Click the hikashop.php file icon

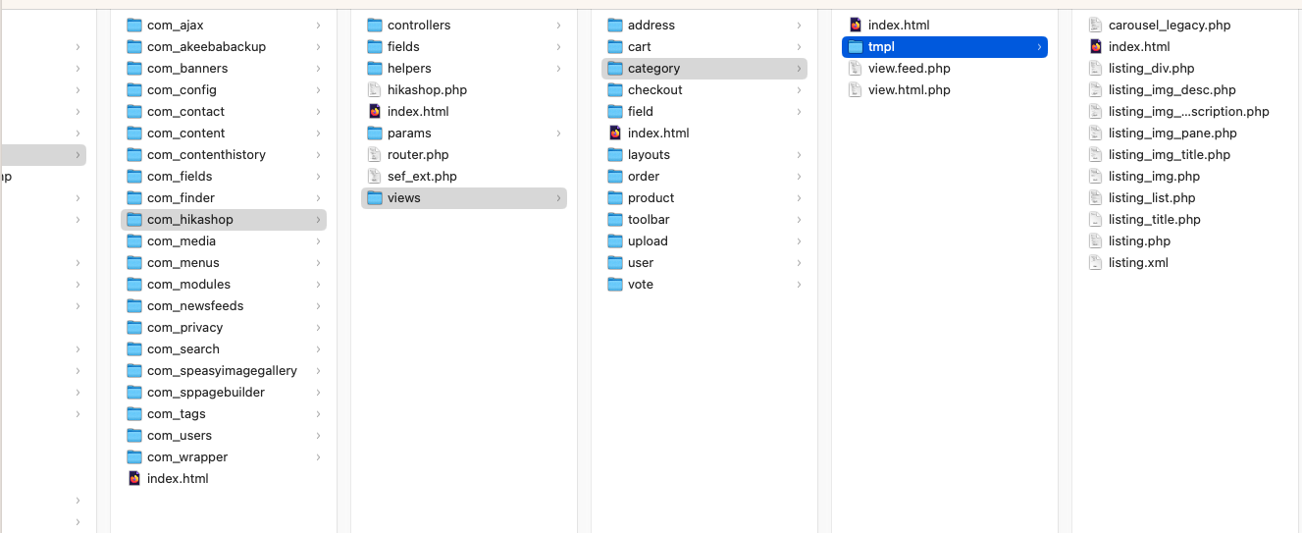pos(374,90)
